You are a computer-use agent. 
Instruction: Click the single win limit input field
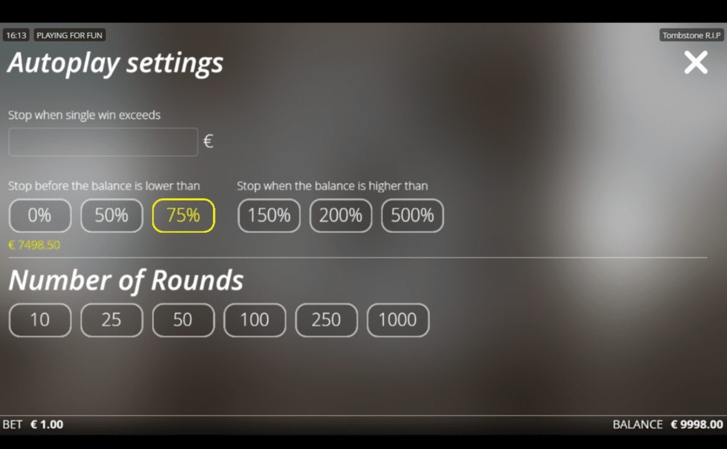click(103, 142)
